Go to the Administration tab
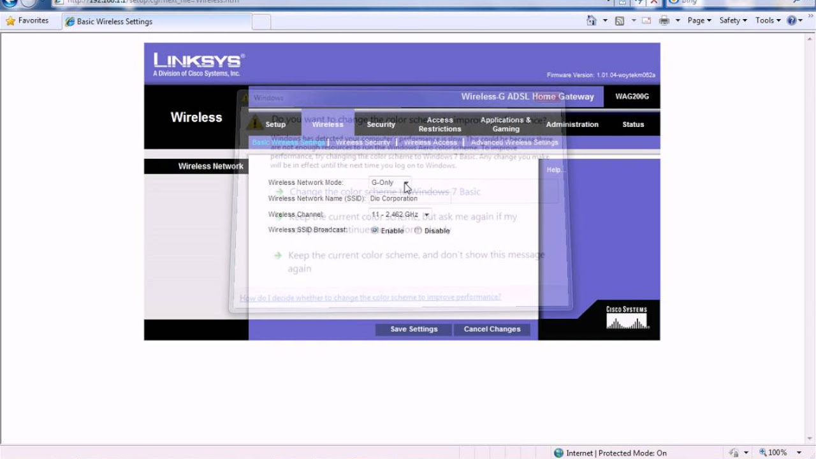816x459 pixels. pos(572,124)
